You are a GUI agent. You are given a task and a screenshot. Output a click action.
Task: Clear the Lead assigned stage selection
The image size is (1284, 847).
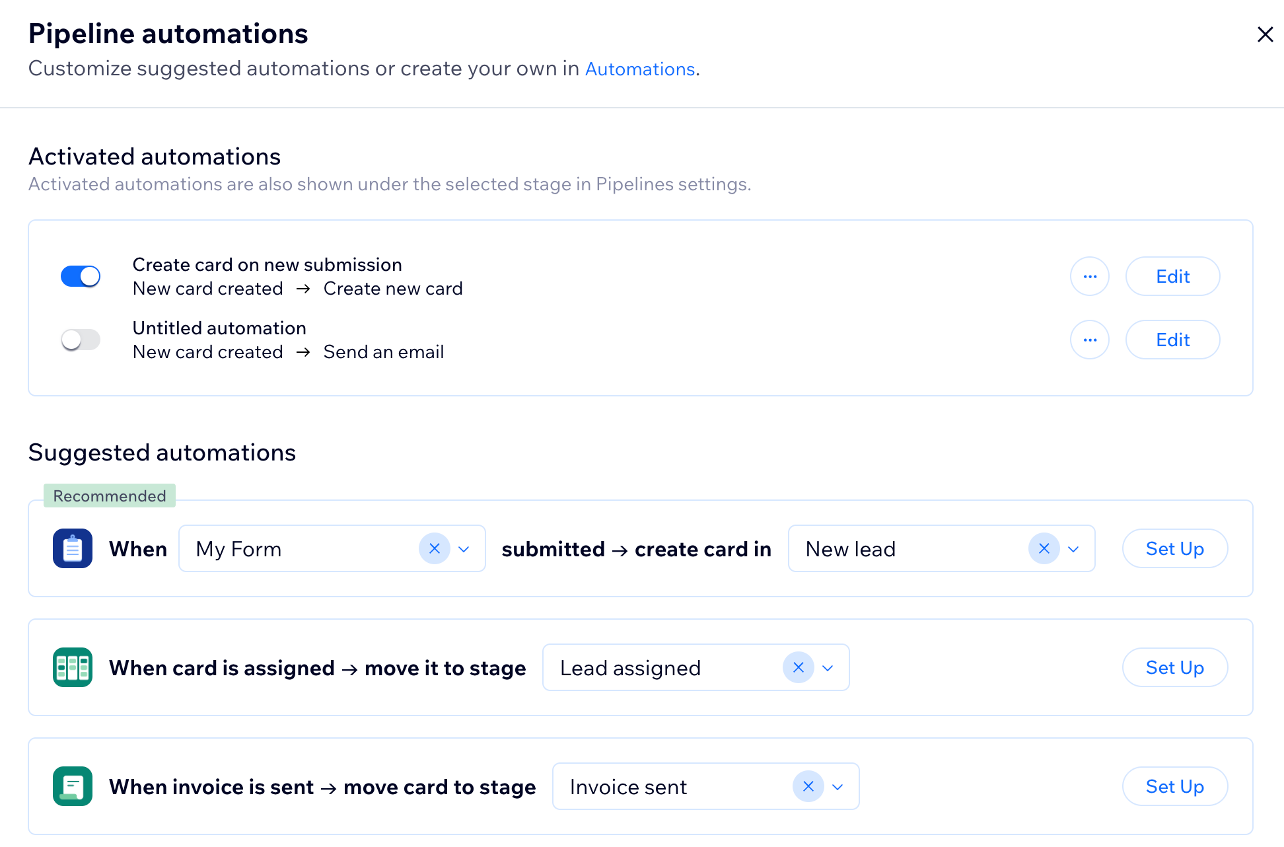(x=799, y=667)
